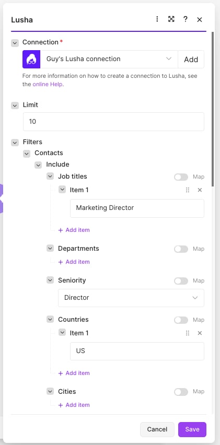Toggle the Map switch for Cities
Screen dimensions: 220x445
[x=181, y=392]
